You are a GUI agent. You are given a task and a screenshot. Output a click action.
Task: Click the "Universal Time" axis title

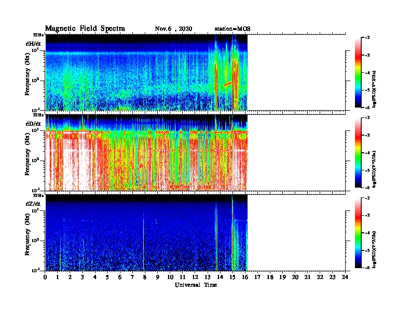click(x=196, y=285)
